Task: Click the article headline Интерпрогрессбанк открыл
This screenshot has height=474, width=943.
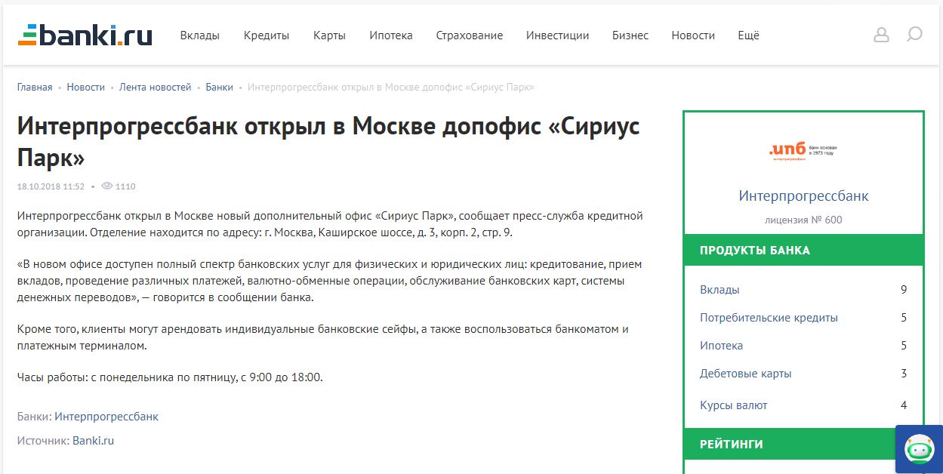Action: click(328, 142)
